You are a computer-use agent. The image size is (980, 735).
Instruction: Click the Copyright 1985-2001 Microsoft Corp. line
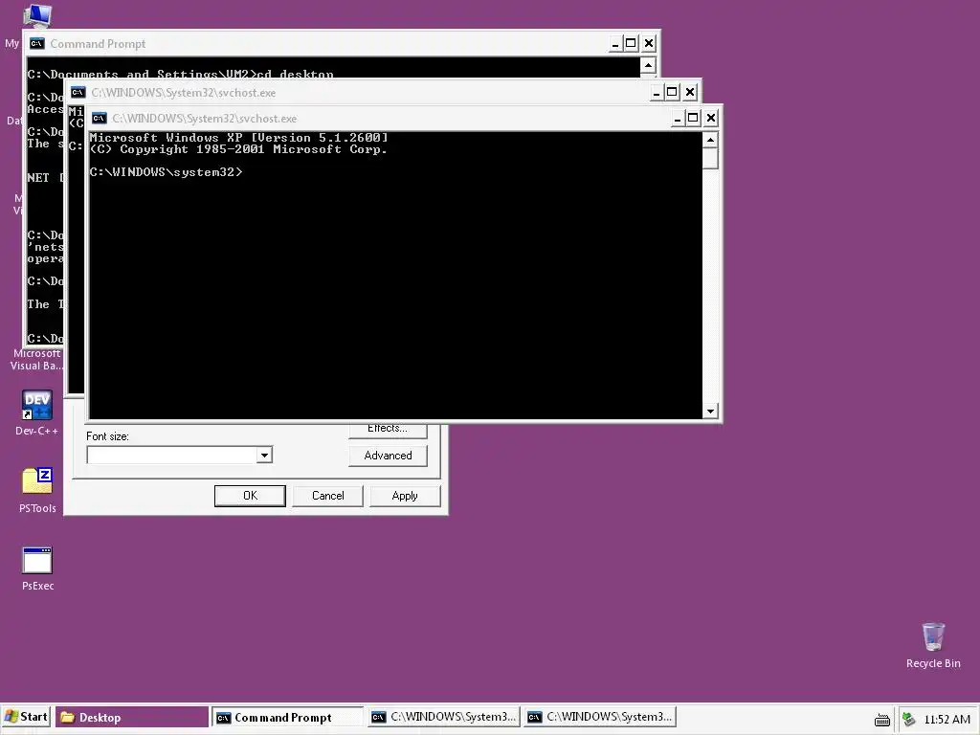238,149
